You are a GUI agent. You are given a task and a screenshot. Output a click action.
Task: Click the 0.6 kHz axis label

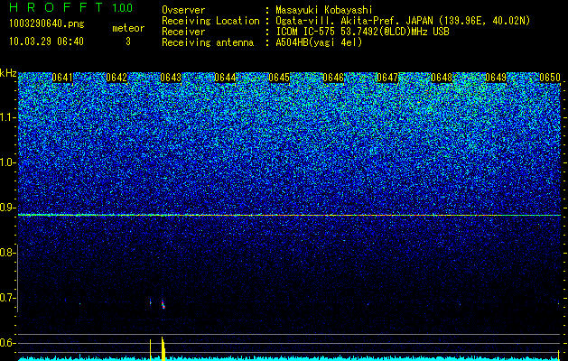(7, 343)
